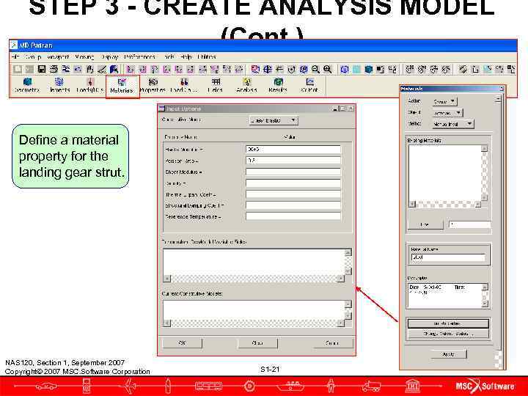Open the Help menu
Image resolution: width=528 pixels, height=396 pixels.
tap(186, 57)
